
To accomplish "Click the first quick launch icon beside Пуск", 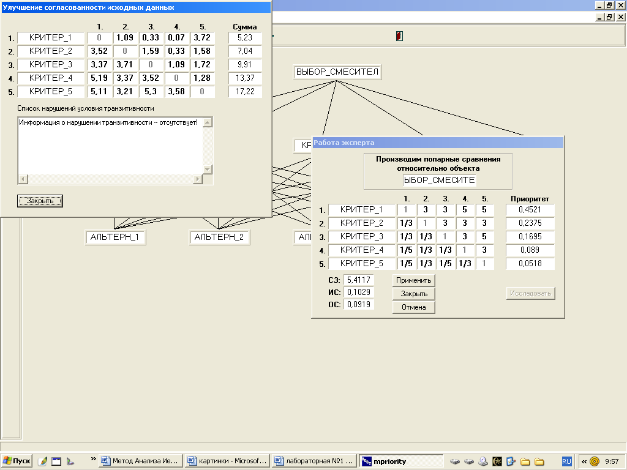I will (42, 461).
